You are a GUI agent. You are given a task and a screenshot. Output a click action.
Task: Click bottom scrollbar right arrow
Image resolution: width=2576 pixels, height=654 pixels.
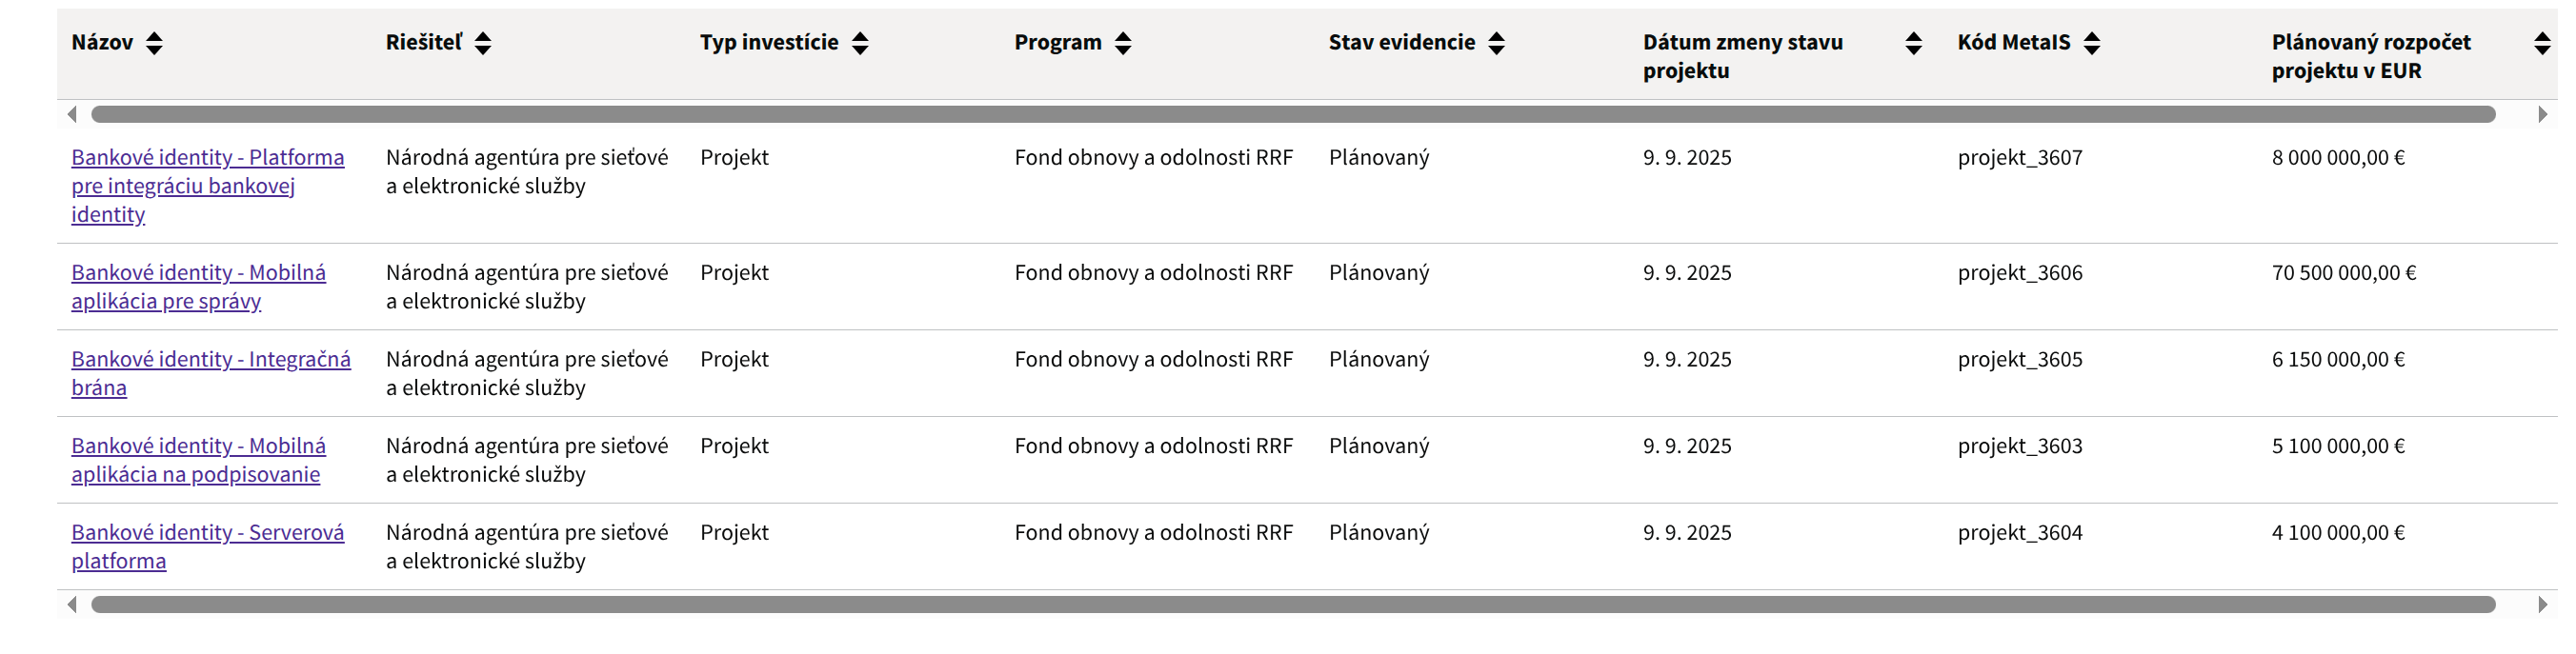pos(2542,605)
